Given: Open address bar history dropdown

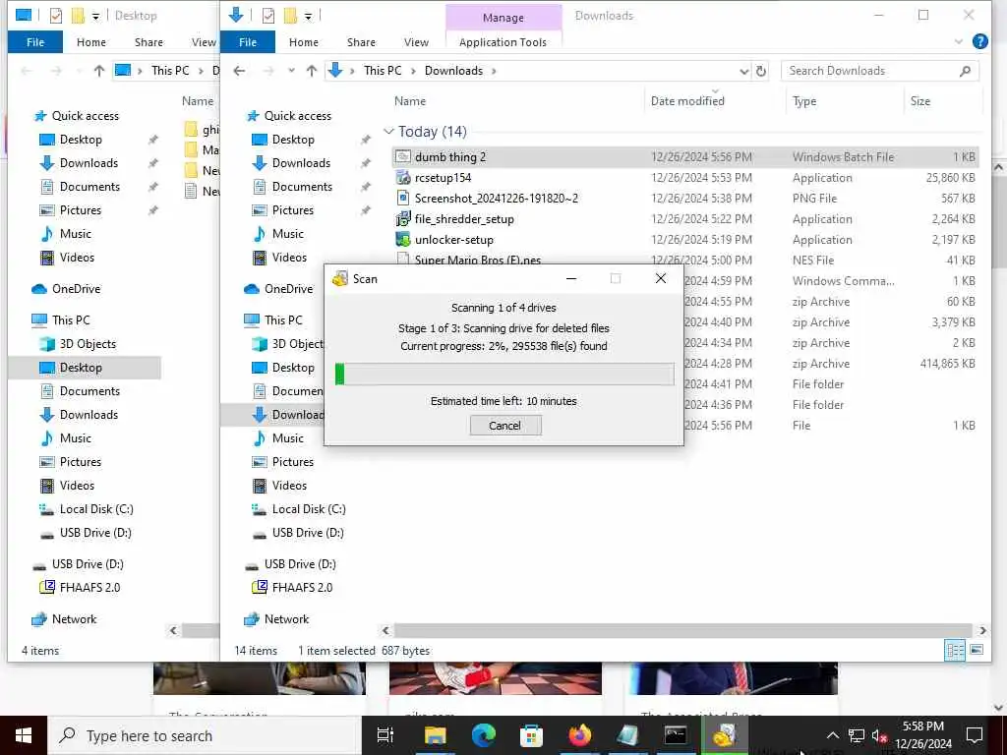Looking at the screenshot, I should point(743,71).
